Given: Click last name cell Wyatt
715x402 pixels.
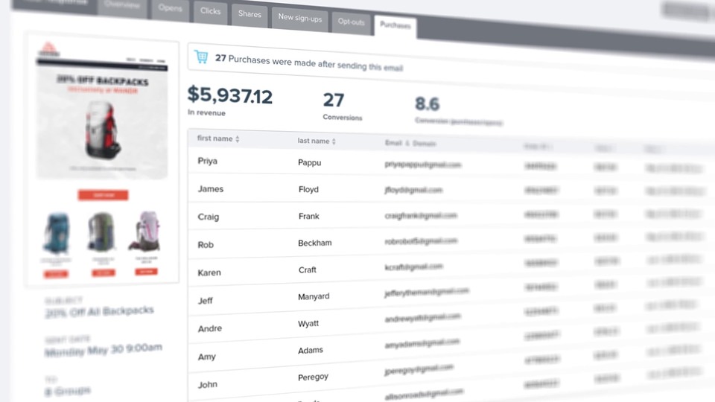Looking at the screenshot, I should 308,324.
